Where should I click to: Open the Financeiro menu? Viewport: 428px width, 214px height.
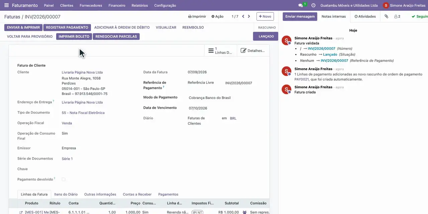point(117,5)
